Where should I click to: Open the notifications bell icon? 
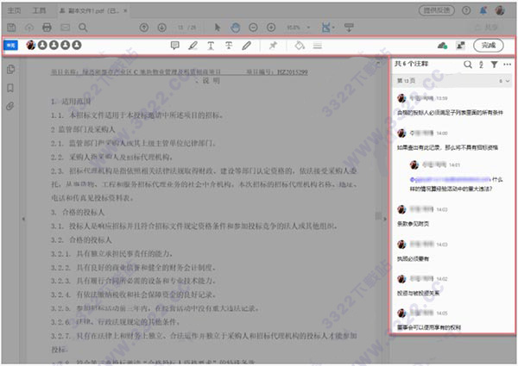(x=483, y=10)
